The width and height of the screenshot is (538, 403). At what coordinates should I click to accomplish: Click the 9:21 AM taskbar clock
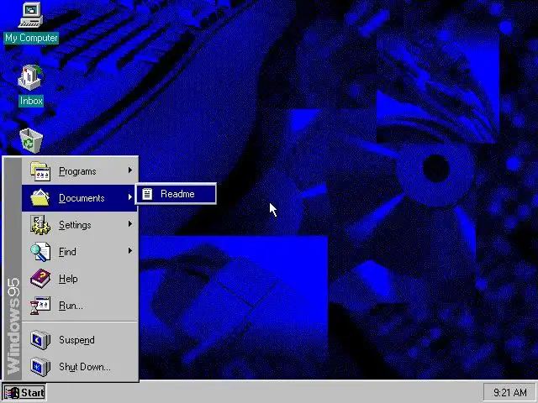[x=510, y=392]
